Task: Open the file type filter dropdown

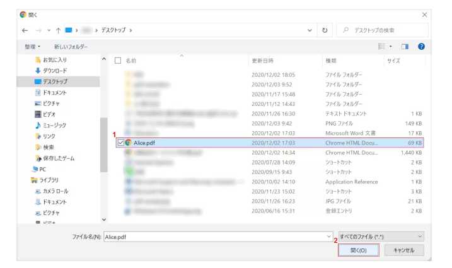Action: (381, 235)
